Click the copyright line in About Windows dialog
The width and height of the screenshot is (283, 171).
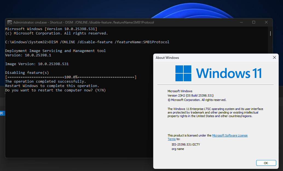197,100
